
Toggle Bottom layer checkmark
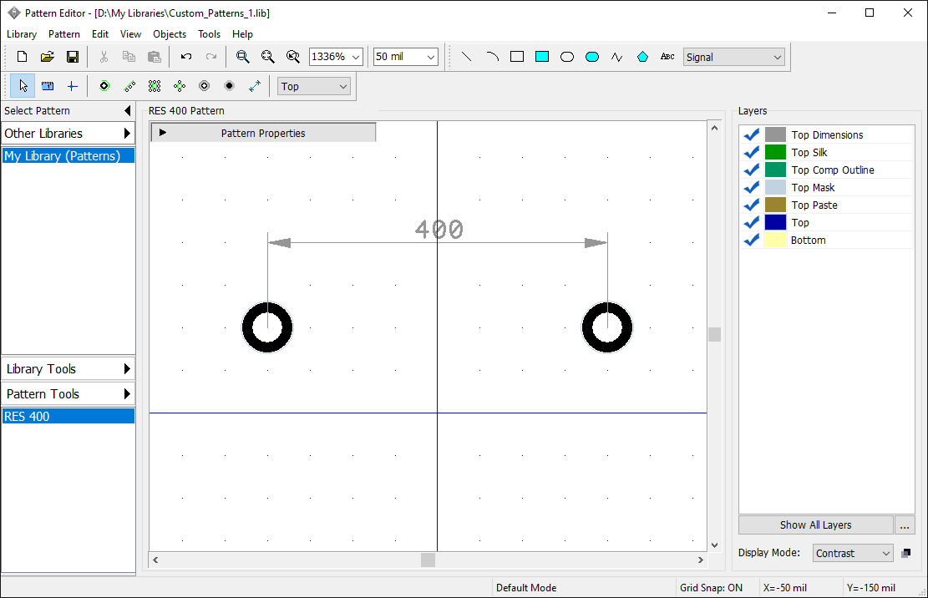752,241
